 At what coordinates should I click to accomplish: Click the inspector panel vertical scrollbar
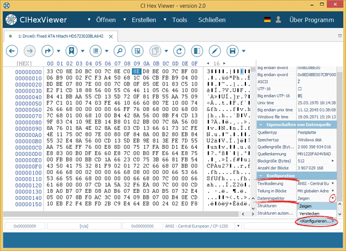click(340, 136)
